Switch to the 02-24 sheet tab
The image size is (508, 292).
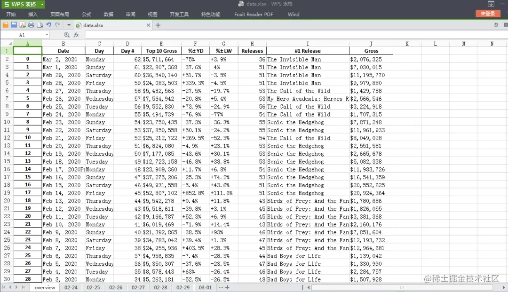click(71, 287)
